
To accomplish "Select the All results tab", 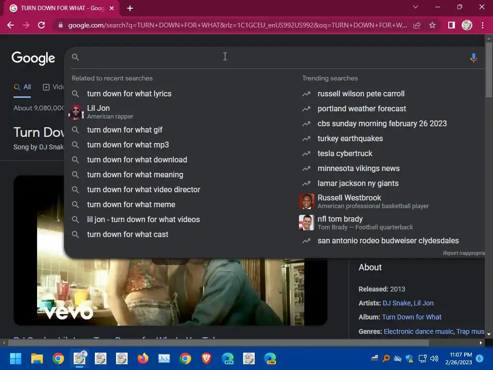I will 22,87.
